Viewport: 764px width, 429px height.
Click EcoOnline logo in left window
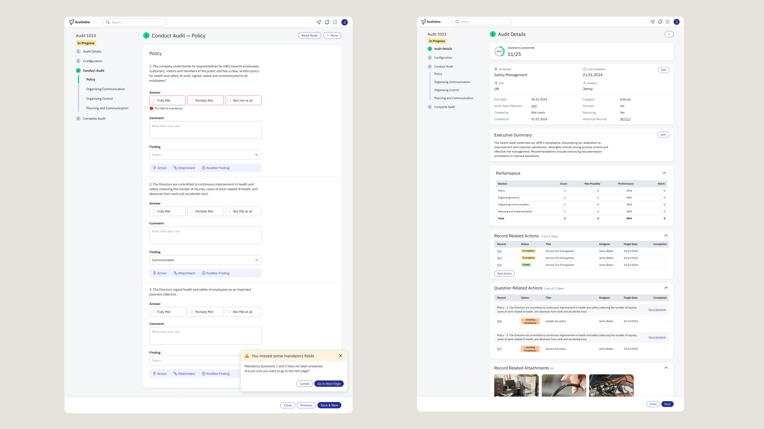pos(80,22)
